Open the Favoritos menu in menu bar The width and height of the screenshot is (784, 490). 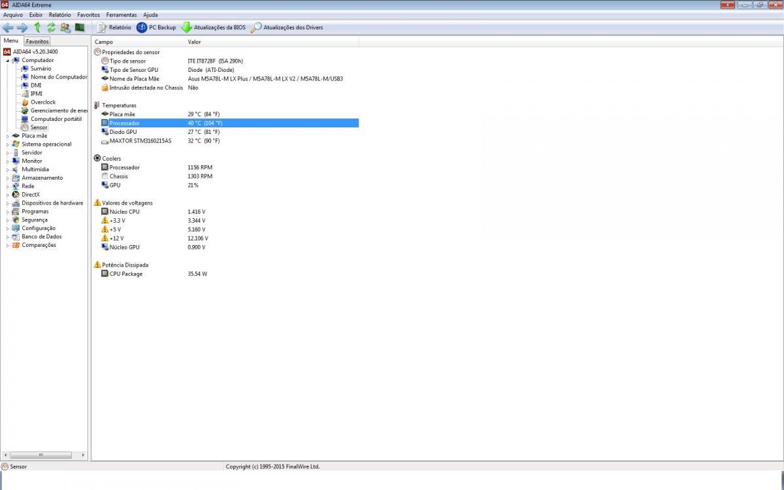tap(89, 14)
